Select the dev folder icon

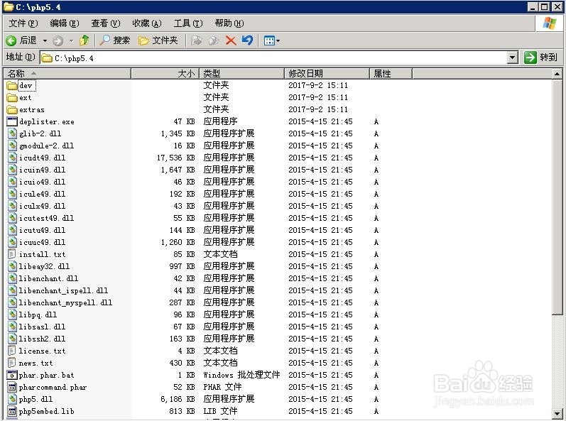pyautogui.click(x=12, y=85)
